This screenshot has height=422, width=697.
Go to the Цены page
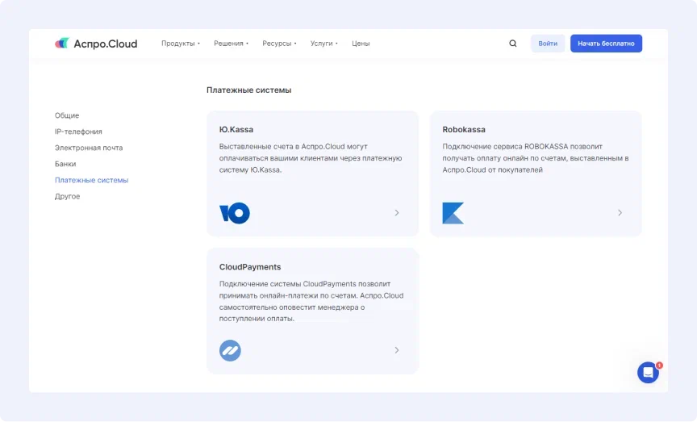[361, 44]
